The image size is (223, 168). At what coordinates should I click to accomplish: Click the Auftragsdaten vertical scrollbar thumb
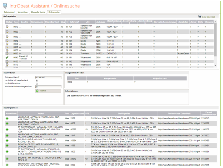215,40
